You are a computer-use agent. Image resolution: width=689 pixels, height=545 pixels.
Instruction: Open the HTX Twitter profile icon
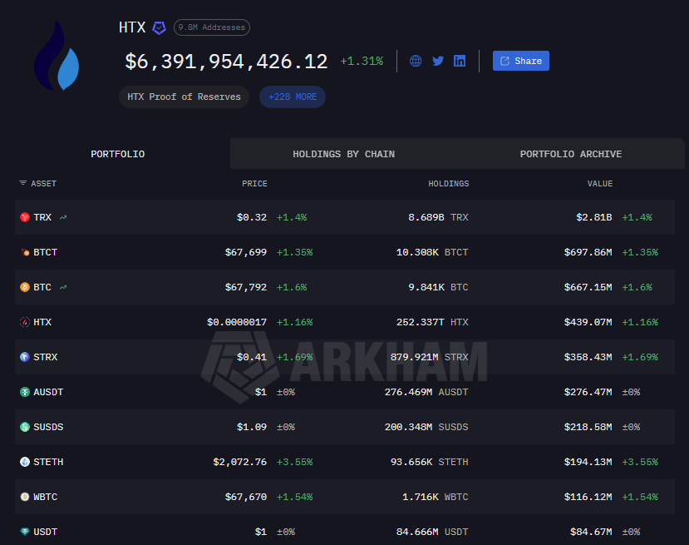coord(438,61)
